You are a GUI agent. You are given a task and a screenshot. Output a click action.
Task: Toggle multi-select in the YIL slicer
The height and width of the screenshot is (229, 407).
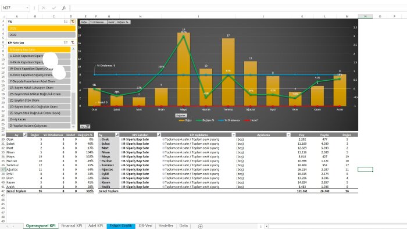tap(66, 22)
